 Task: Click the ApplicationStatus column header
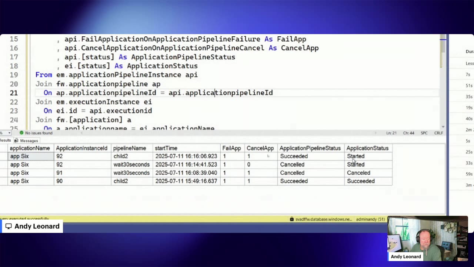point(368,148)
